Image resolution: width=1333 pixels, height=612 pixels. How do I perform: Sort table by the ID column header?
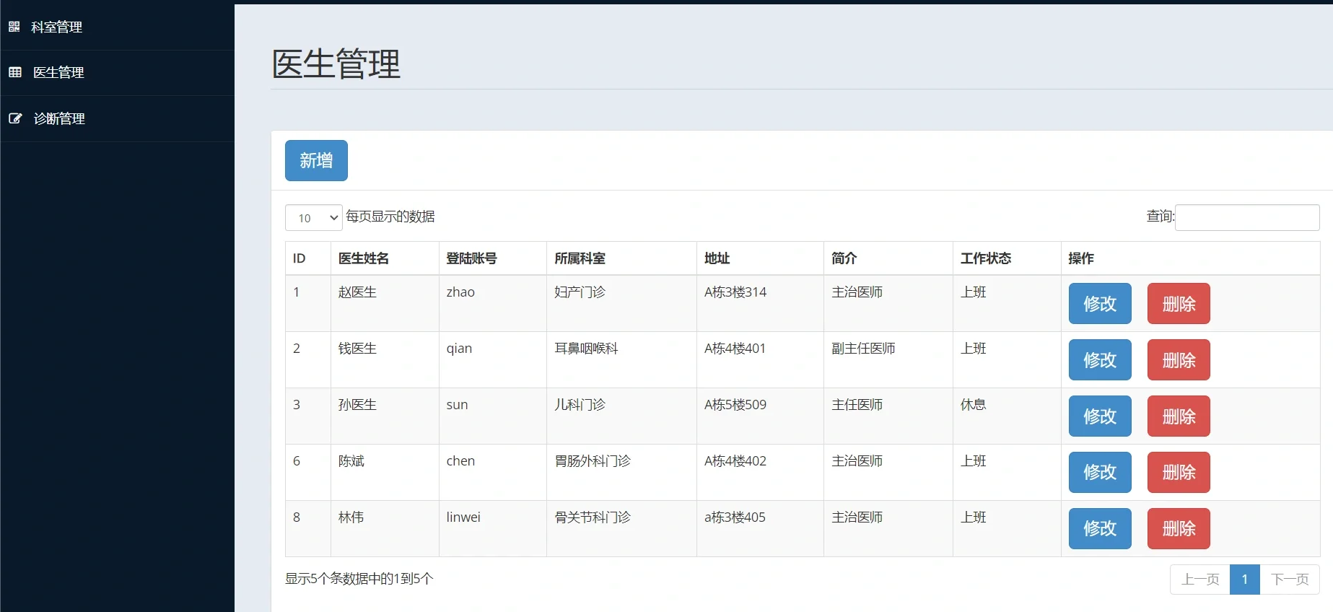pos(308,258)
